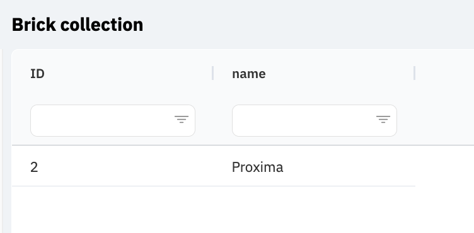474x233 pixels.
Task: Click blank cell right of Proxima row
Action: tap(444, 167)
